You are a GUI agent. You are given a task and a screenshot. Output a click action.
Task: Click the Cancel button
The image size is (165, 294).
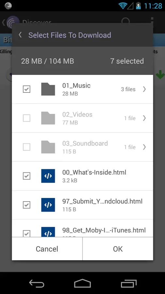[47, 249]
